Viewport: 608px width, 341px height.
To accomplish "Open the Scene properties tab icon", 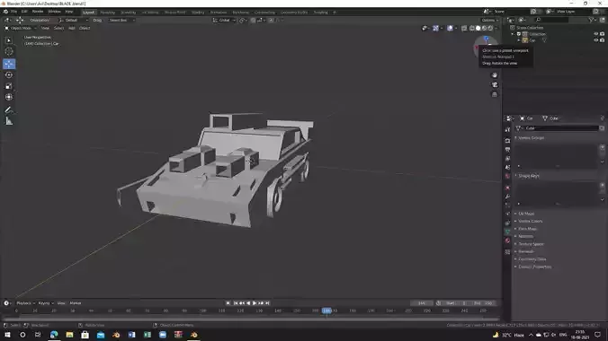I will pos(507,167).
